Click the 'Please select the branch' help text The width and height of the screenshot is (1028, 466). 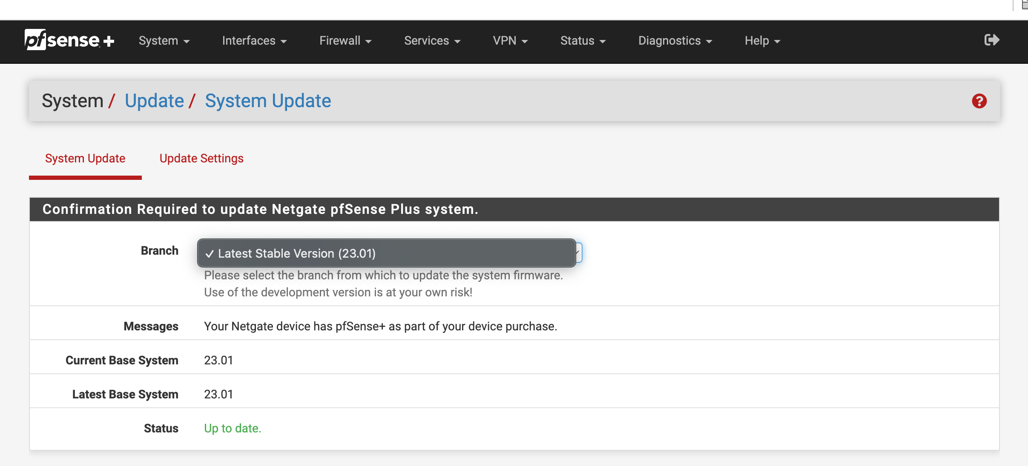pos(383,276)
